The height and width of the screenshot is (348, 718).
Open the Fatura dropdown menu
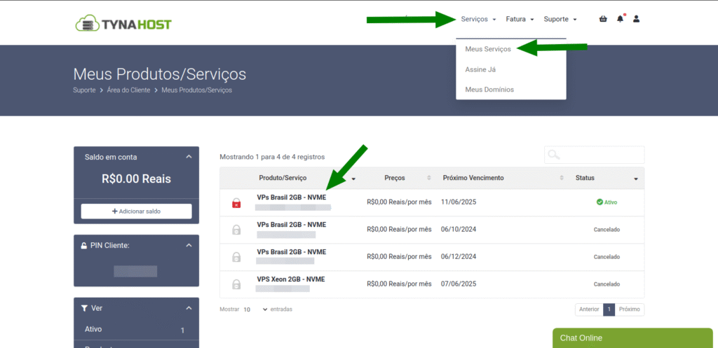coord(520,19)
